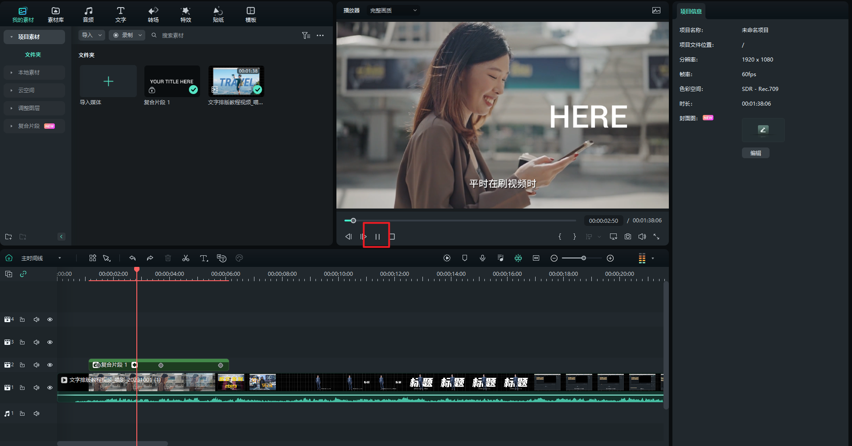
Task: Click the 编辑 cover button
Action: tap(755, 153)
